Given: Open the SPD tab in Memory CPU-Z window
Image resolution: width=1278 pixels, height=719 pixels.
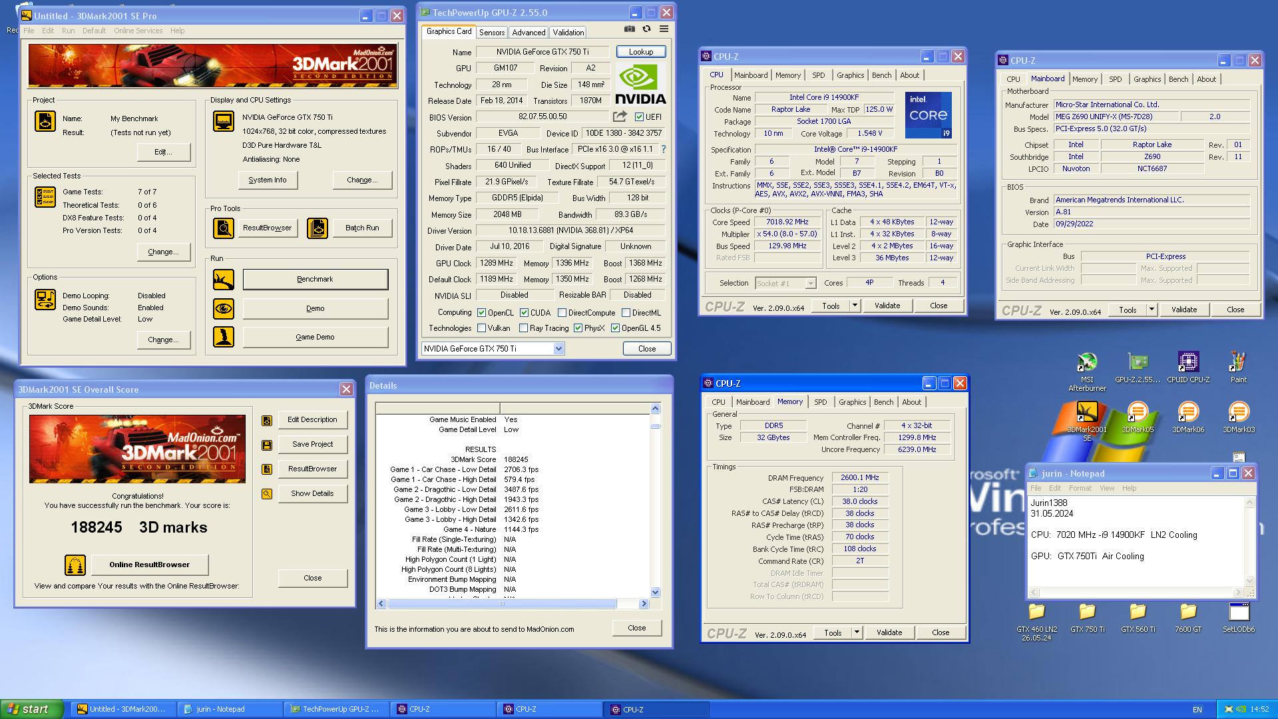Looking at the screenshot, I should [820, 402].
